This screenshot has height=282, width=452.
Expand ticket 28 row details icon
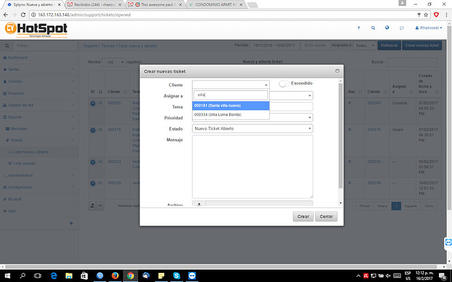coord(93,130)
